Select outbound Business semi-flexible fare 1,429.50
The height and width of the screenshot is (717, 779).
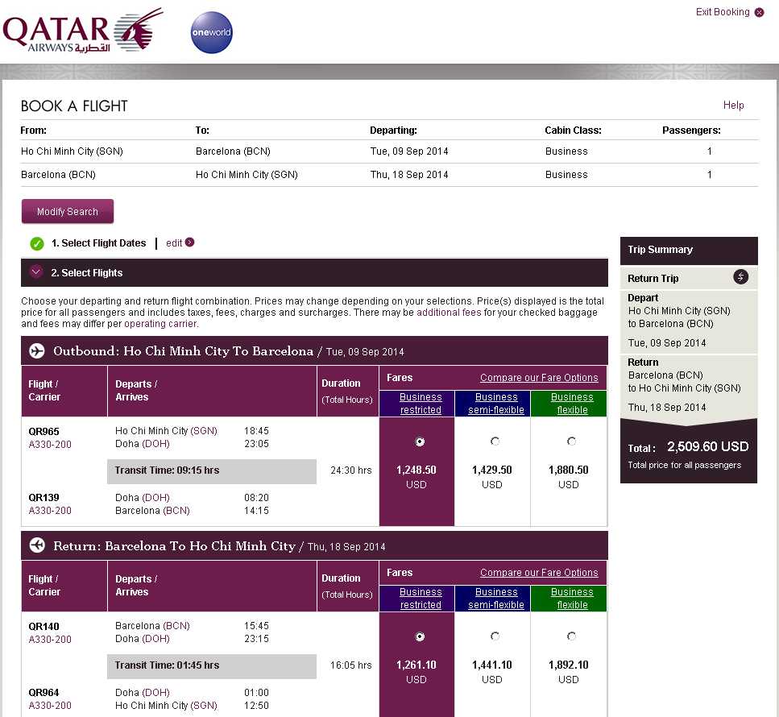click(x=495, y=441)
